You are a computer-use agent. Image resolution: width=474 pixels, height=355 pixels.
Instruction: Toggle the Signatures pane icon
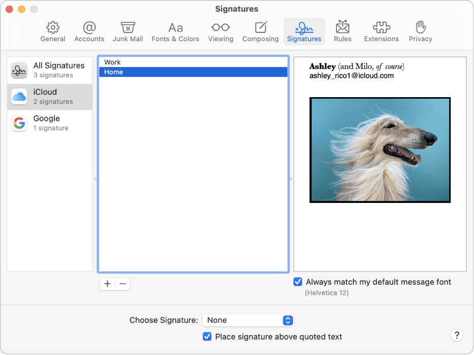click(304, 31)
